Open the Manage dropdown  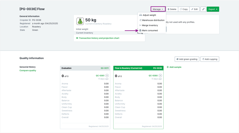158,9
